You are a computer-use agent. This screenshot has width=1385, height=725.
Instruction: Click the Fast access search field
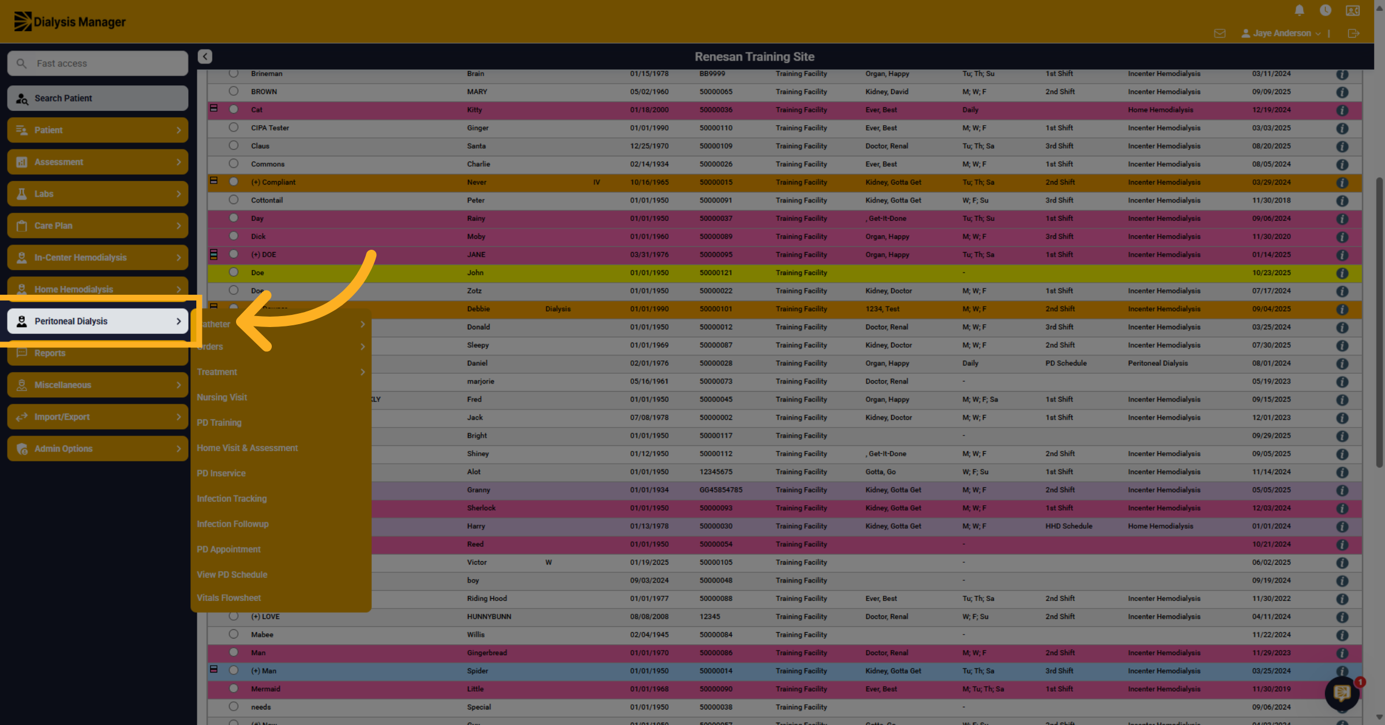pyautogui.click(x=98, y=63)
